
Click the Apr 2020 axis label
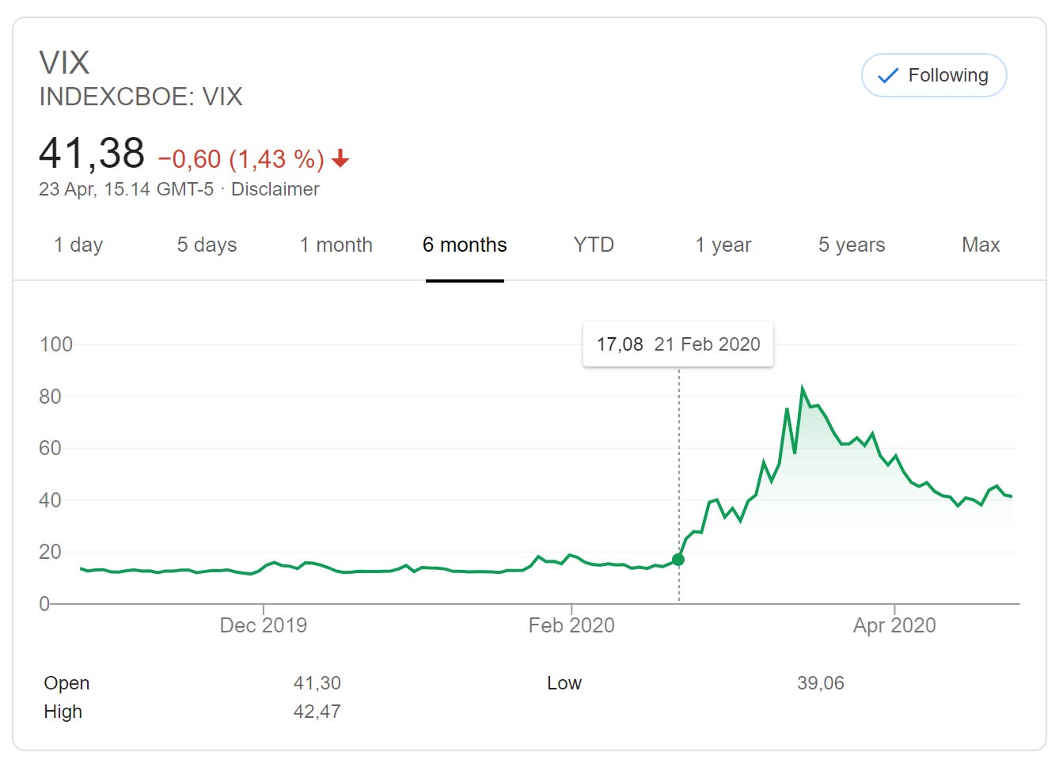(x=894, y=625)
